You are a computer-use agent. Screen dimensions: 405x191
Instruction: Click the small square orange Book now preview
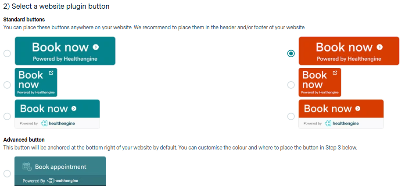pos(319,82)
